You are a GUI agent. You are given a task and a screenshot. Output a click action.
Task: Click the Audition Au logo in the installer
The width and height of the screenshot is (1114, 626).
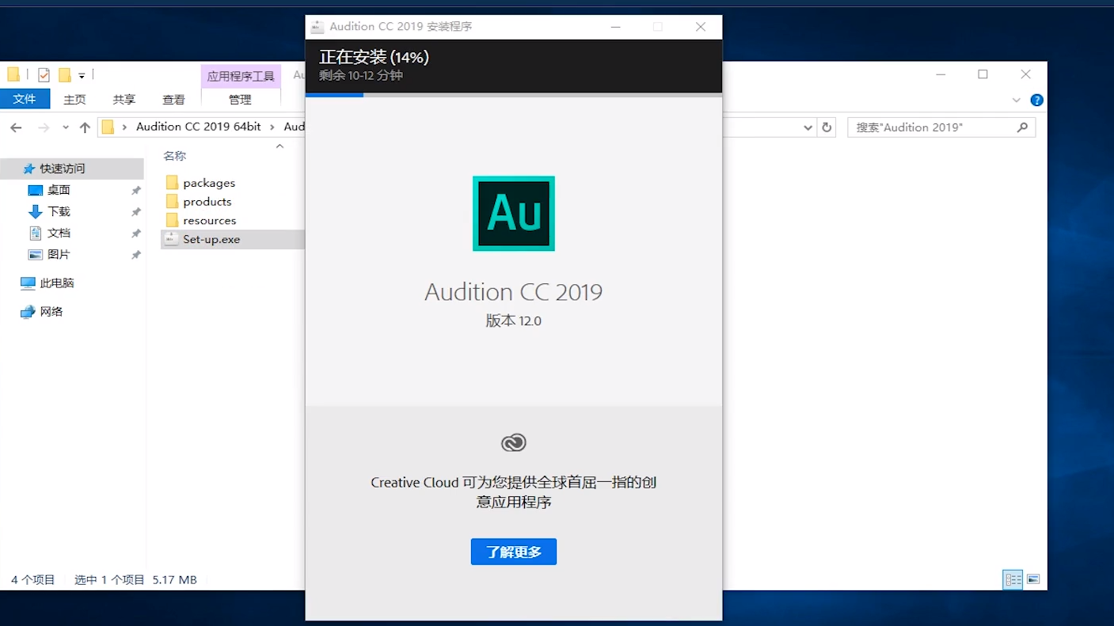pos(514,214)
